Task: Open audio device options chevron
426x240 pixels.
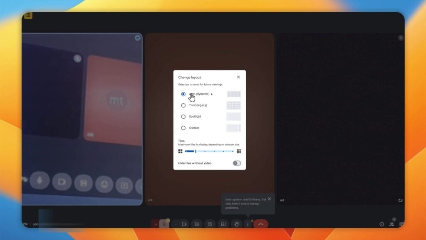Action: [156, 224]
